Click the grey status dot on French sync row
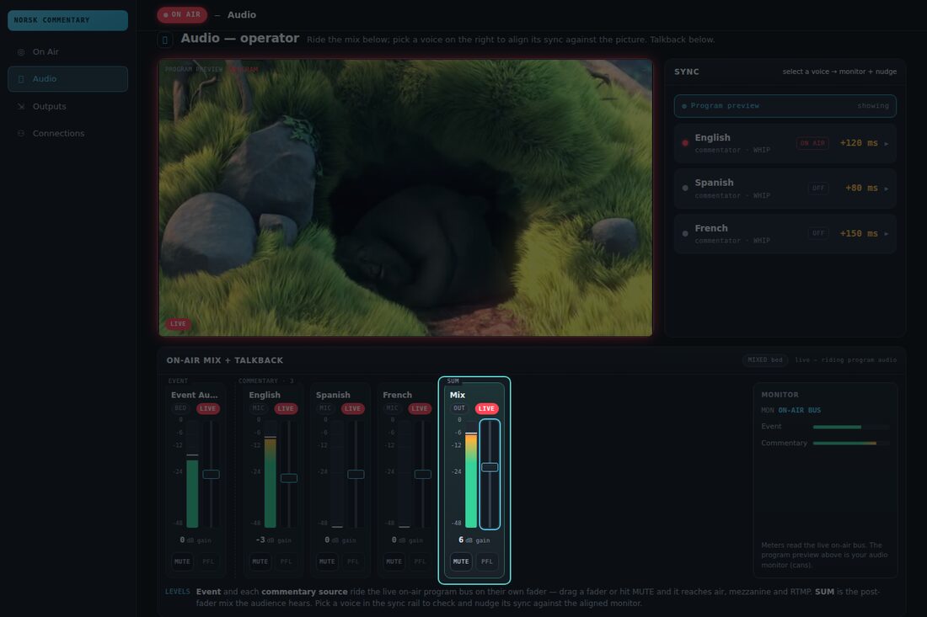This screenshot has height=617, width=927. 685,234
